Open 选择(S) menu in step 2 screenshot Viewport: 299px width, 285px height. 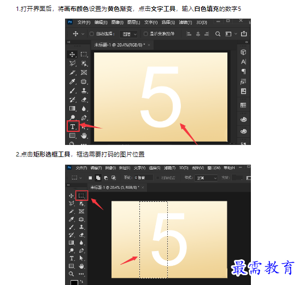(155, 168)
